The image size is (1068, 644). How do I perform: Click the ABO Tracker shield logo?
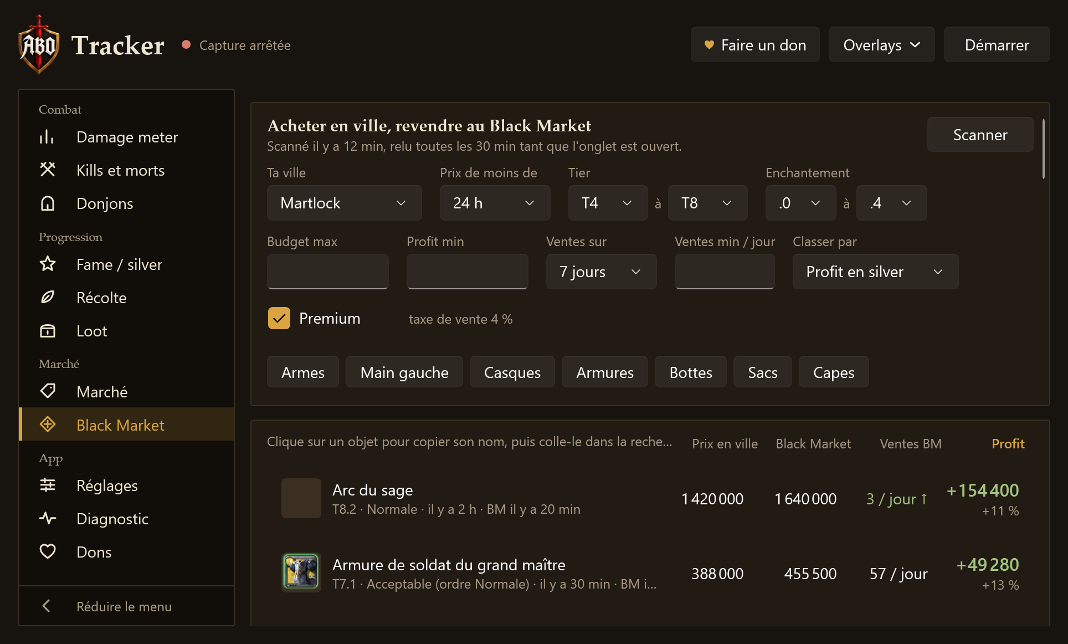pyautogui.click(x=39, y=45)
